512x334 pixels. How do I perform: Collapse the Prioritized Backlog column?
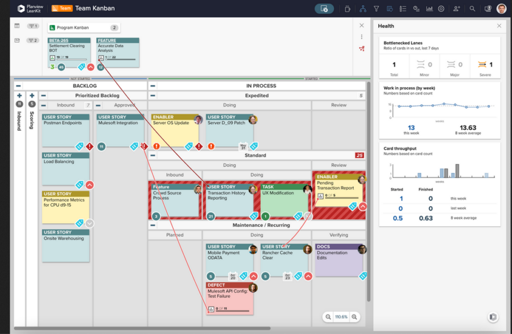click(43, 94)
